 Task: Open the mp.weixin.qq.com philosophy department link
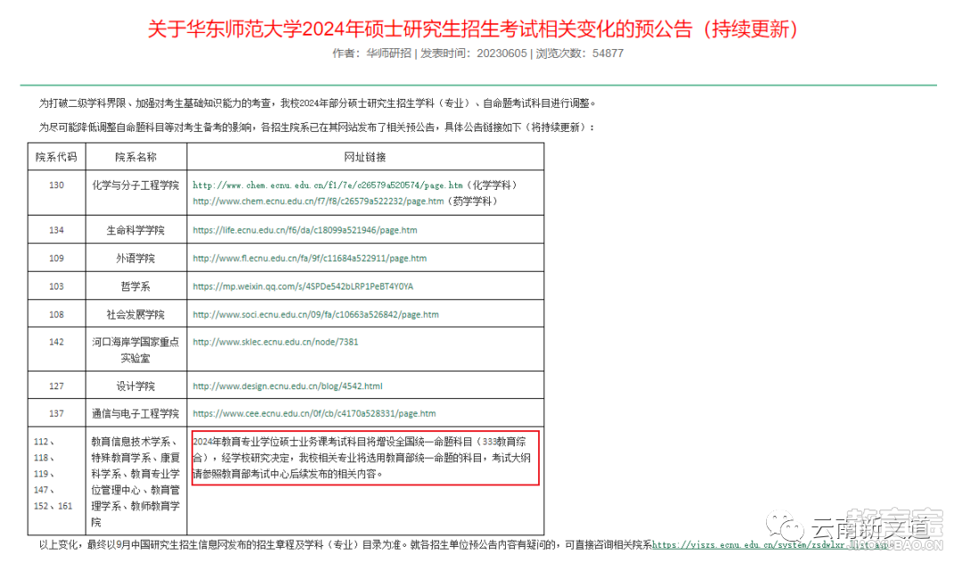coord(303,287)
